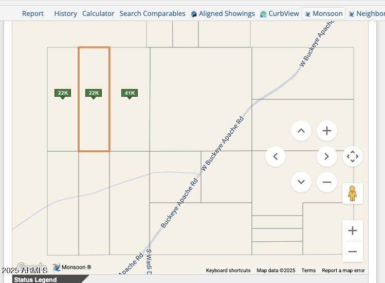Pan the map down with arrow button

point(301,182)
